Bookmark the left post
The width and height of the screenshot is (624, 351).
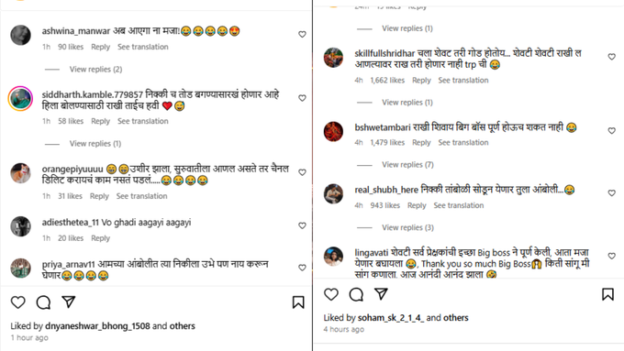[298, 302]
